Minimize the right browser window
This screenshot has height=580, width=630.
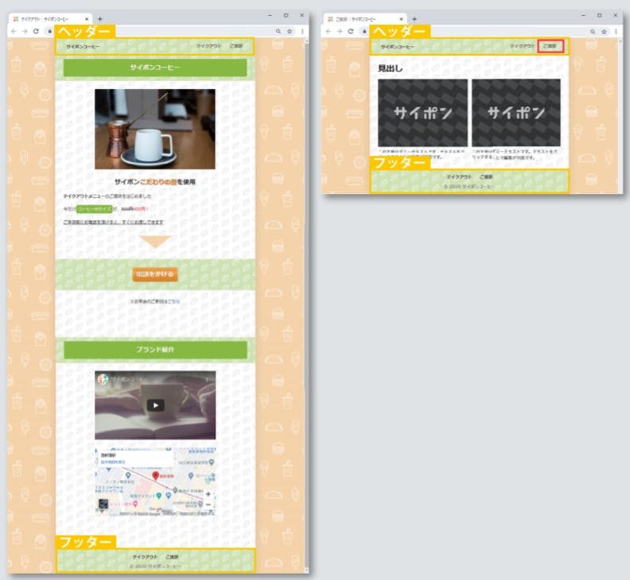583,15
